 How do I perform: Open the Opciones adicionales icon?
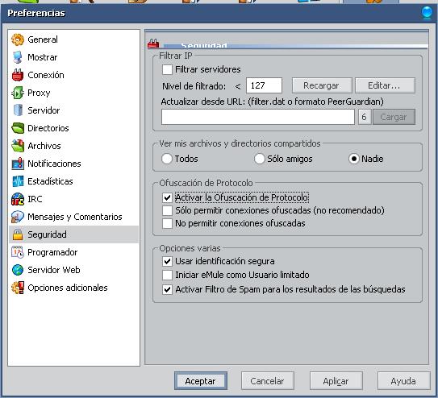coord(18,288)
